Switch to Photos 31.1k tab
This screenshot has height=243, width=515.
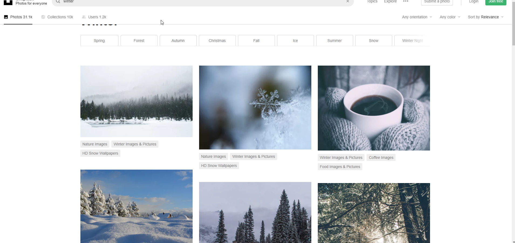(18, 17)
